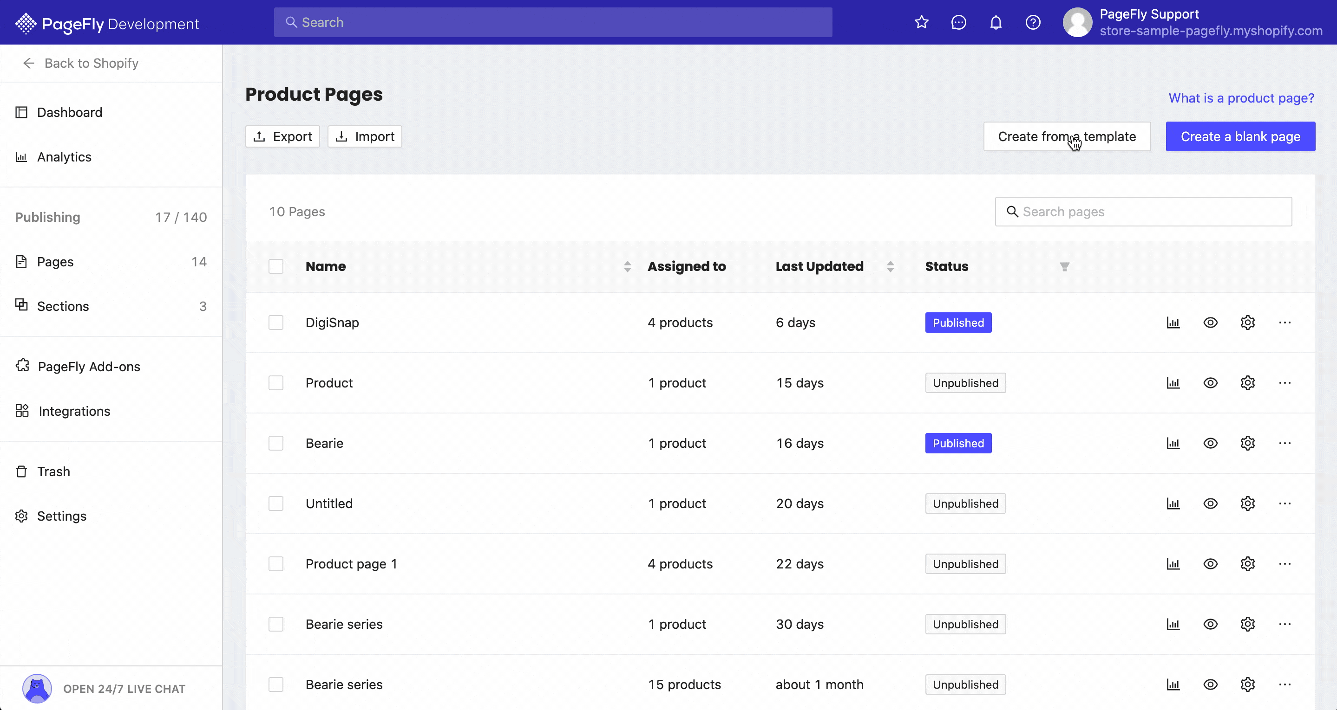Viewport: 1337px width, 710px height.
Task: Open the notifications bell
Action: 996,22
